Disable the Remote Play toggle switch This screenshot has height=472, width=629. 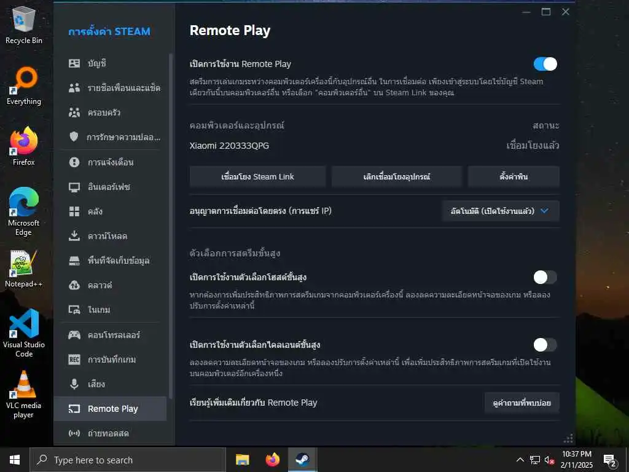[545, 64]
